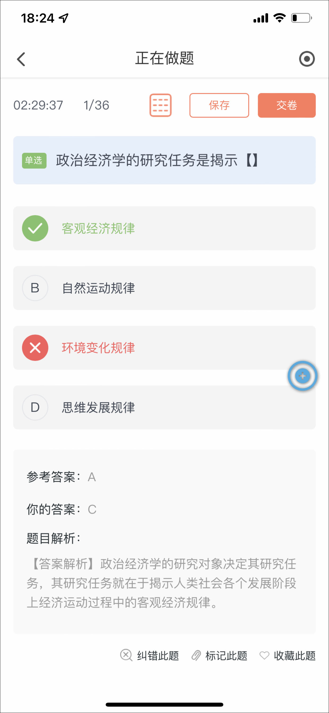Select the wrong answer 环境变化规律
The width and height of the screenshot is (329, 713).
coord(98,348)
